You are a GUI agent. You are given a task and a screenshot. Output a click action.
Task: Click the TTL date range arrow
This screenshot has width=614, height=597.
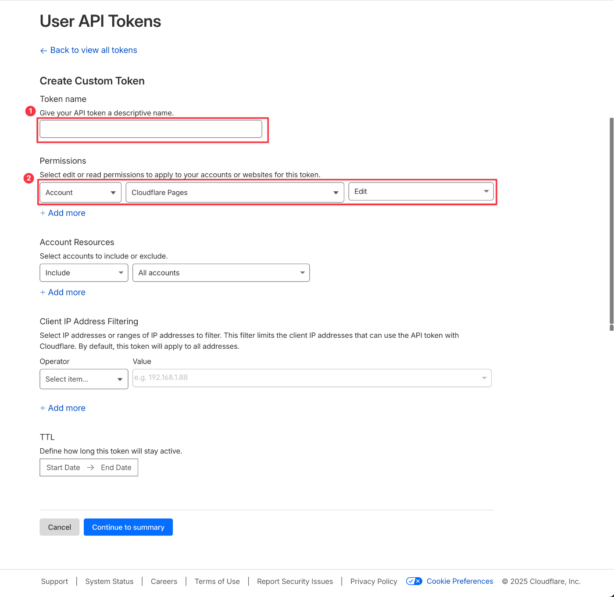coord(90,468)
